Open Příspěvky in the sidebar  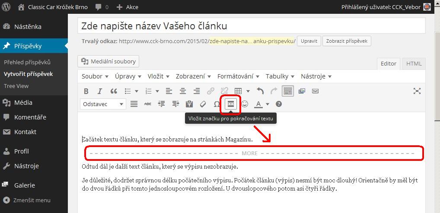click(x=34, y=46)
